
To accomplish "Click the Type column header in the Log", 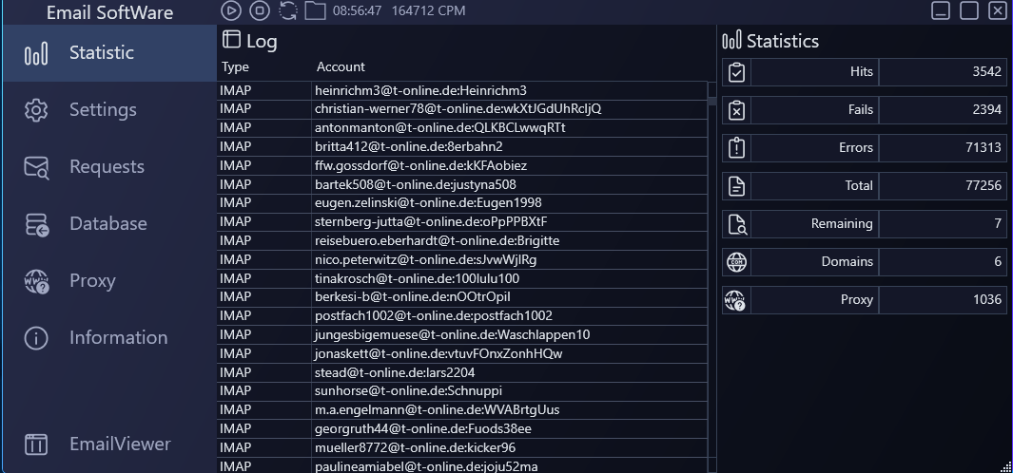I will pos(235,67).
